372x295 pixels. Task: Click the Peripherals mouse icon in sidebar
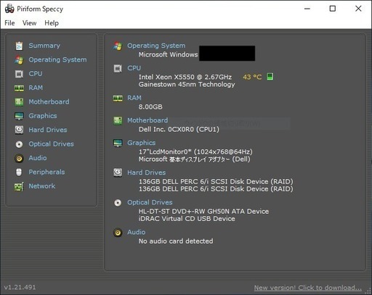coord(19,173)
